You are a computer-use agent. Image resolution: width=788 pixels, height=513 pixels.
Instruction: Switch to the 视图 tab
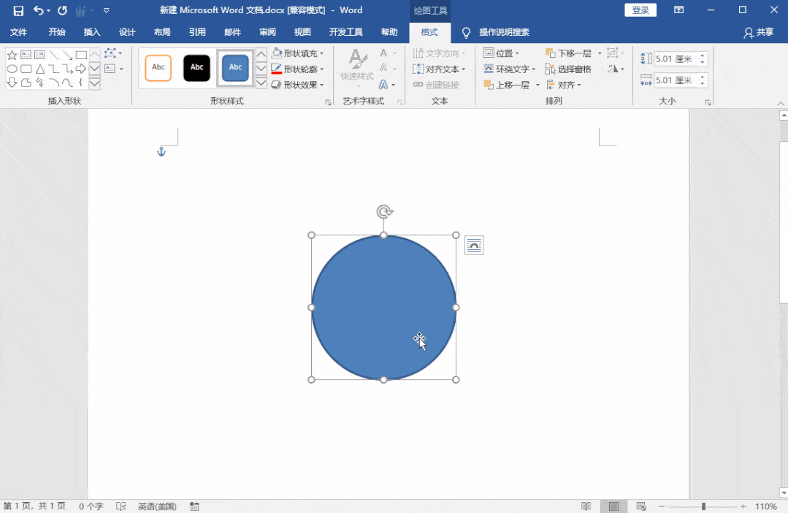coord(302,32)
